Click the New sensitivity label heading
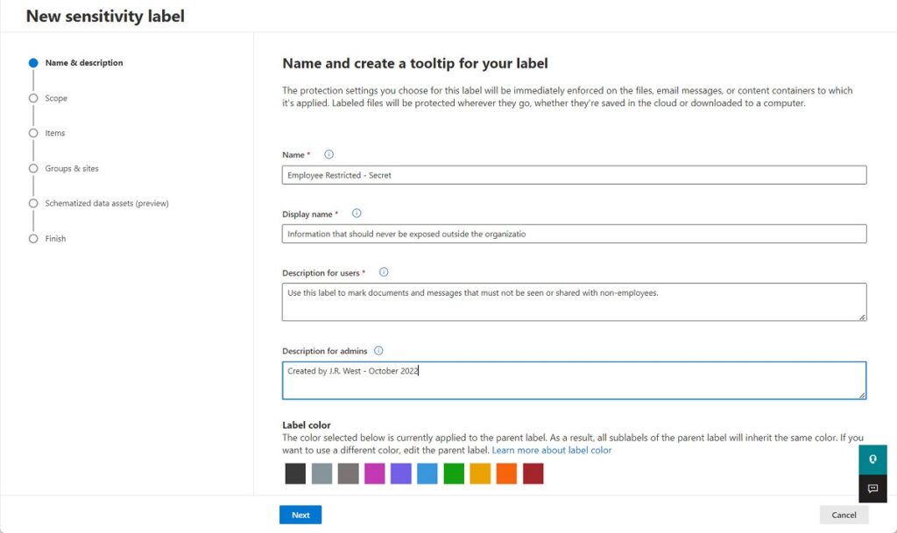Image resolution: width=897 pixels, height=533 pixels. point(105,16)
